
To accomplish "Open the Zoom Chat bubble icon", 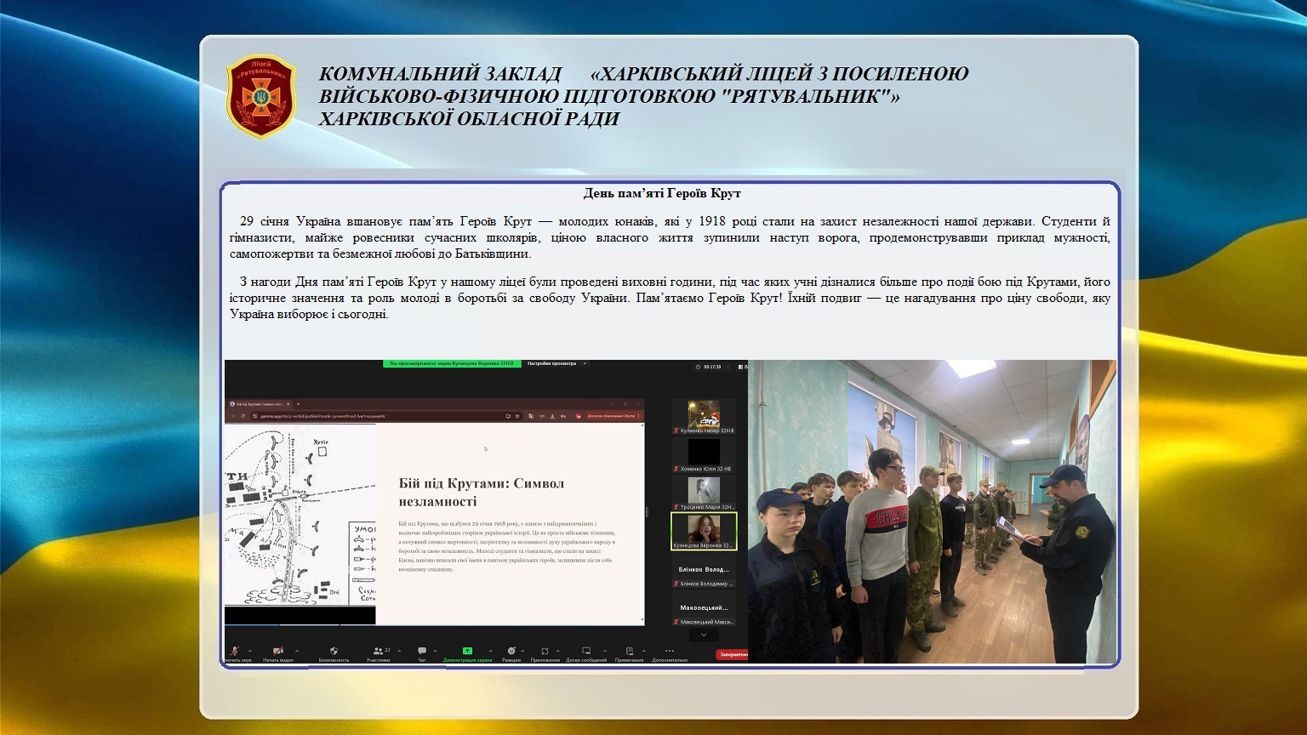I will 421,652.
